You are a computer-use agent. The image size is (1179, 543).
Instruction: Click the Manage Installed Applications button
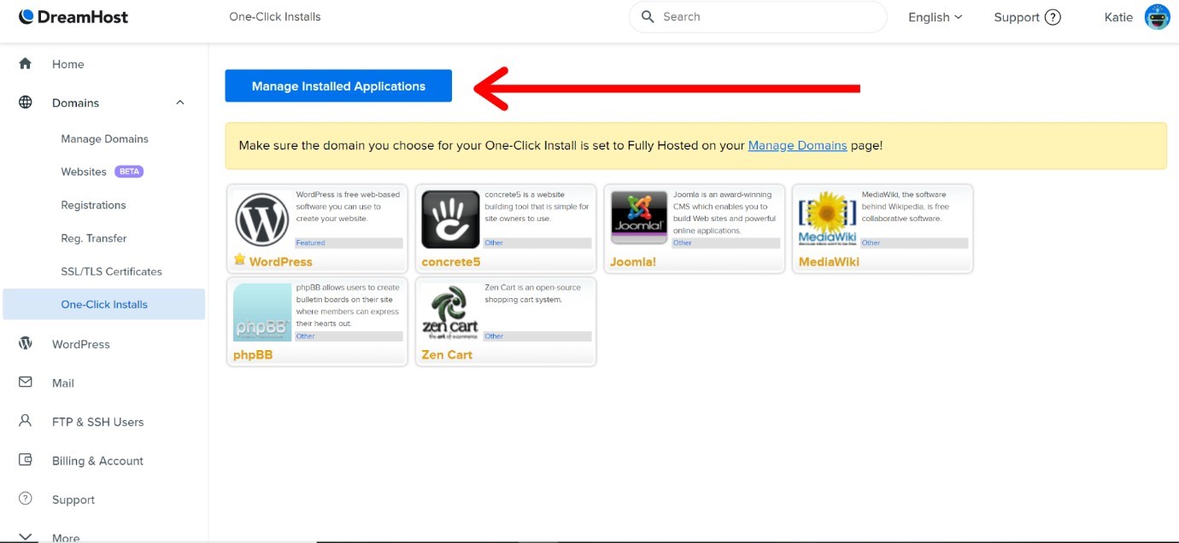coord(338,85)
